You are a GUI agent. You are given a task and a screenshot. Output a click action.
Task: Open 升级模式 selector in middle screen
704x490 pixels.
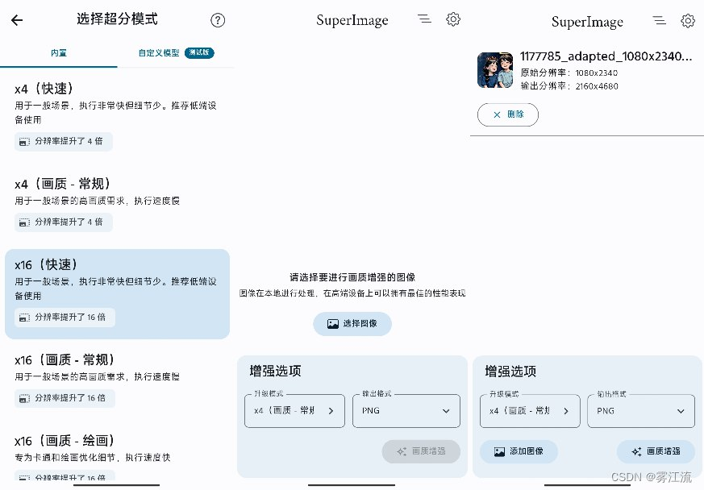294,410
